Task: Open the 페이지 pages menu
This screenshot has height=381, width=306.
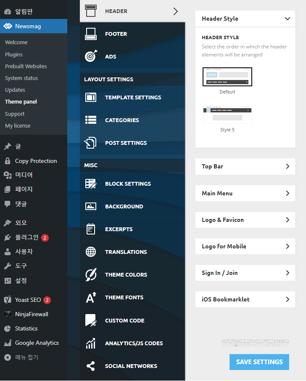Action: (x=34, y=189)
